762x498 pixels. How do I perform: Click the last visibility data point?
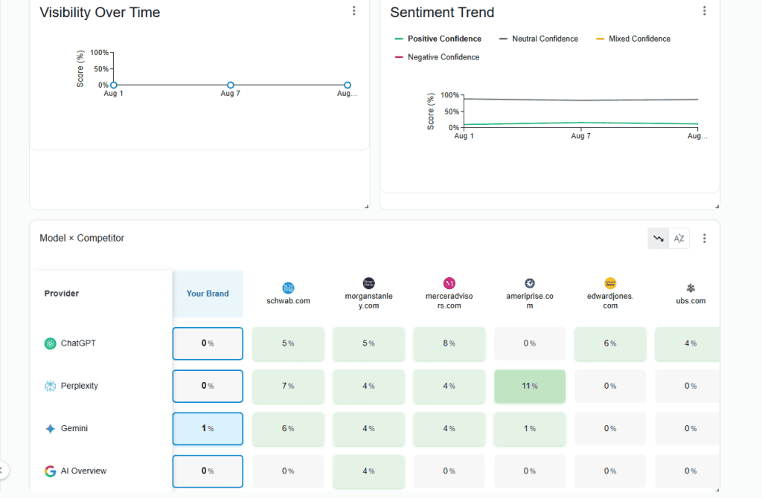tap(348, 85)
